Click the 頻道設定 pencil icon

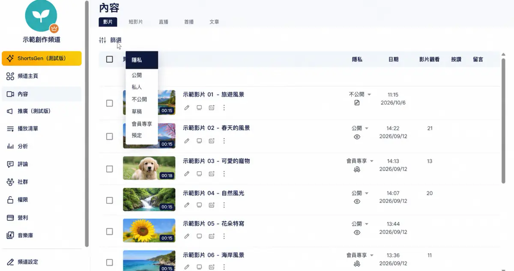(10, 262)
